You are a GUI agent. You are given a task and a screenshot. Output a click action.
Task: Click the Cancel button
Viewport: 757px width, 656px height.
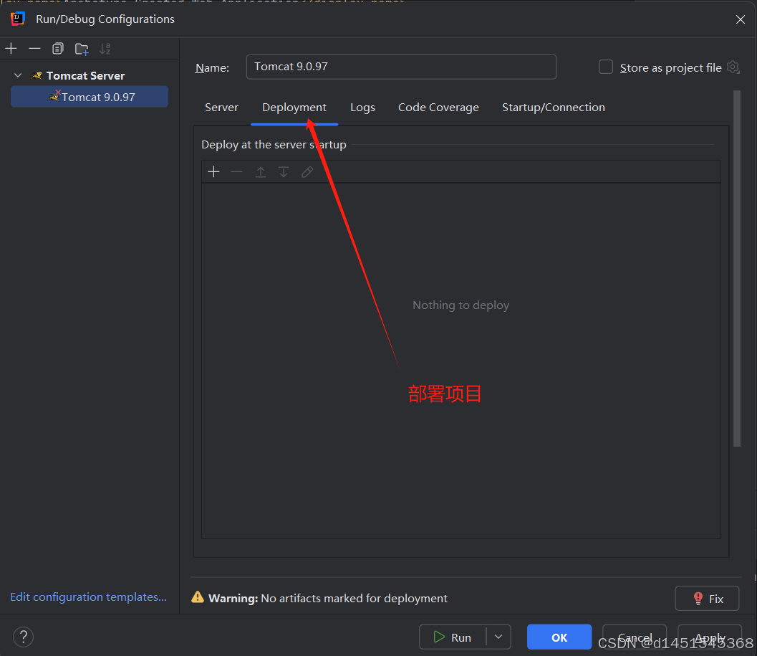(x=635, y=637)
